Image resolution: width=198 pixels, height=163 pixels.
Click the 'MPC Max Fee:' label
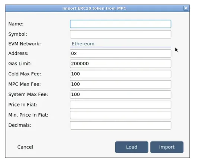[x=25, y=84]
